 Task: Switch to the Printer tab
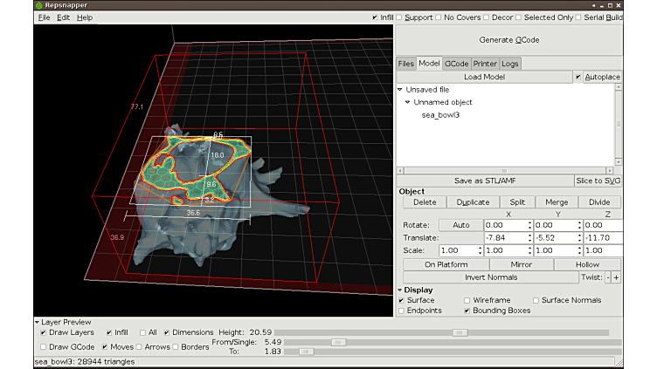(485, 64)
